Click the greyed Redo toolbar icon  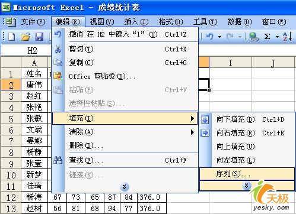(x=230, y=37)
